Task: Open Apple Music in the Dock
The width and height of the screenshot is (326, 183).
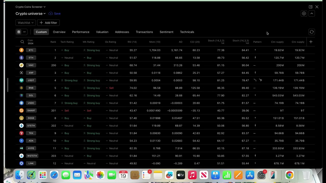Action: [x=192, y=175]
